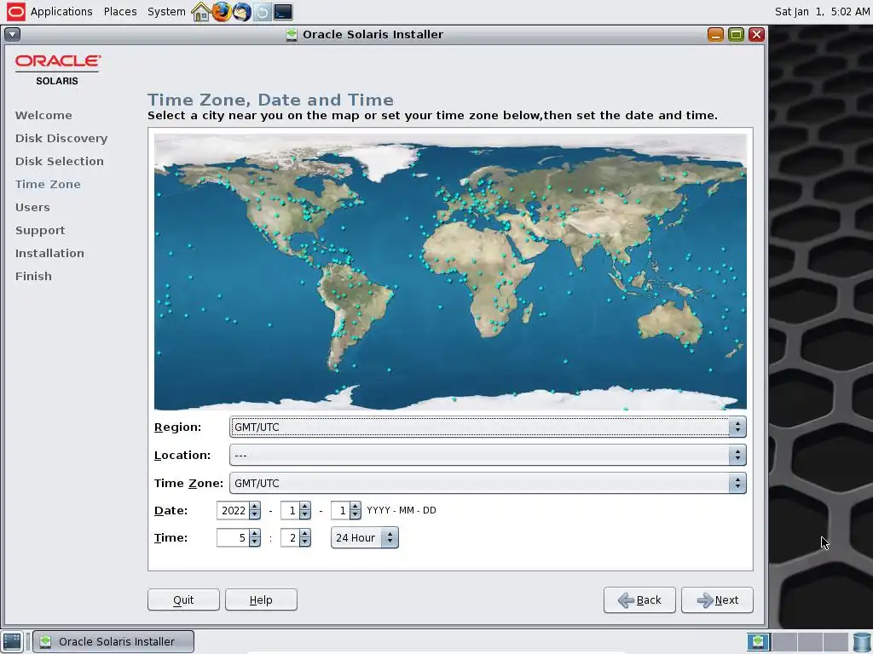
Task: Open the Places menu
Action: [120, 12]
